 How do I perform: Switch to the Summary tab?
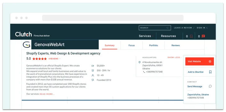(110, 45)
